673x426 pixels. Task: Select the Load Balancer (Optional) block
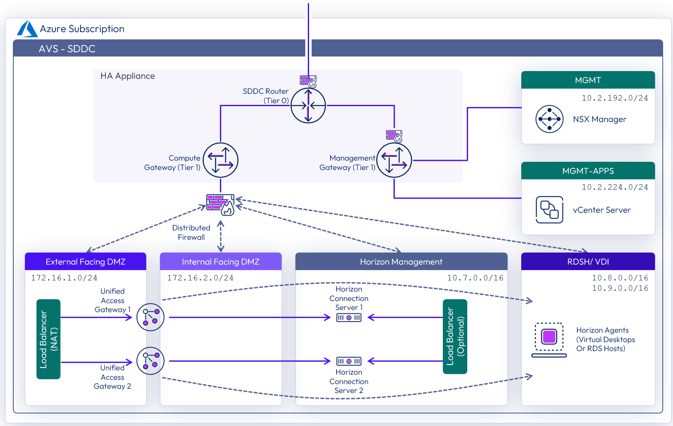click(x=455, y=337)
